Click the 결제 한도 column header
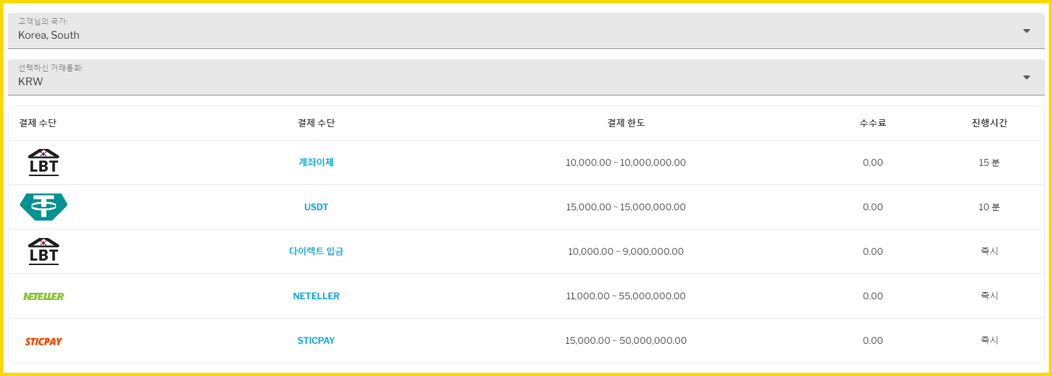Viewport: 1052px width, 376px height. click(x=626, y=123)
